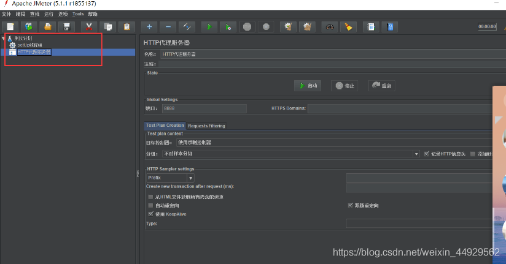Click the 00:00:00 elapsed time display
This screenshot has height=264, width=506.
487,27
